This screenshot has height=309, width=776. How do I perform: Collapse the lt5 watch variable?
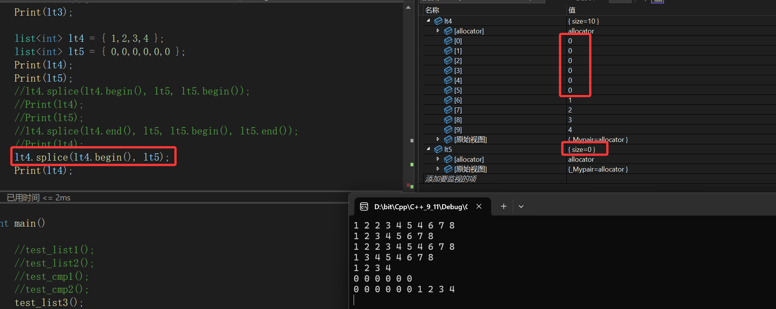point(428,149)
